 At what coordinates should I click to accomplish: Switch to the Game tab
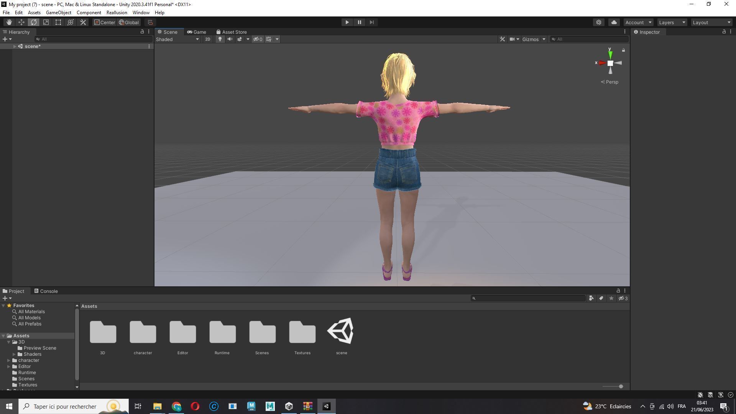[x=197, y=32]
